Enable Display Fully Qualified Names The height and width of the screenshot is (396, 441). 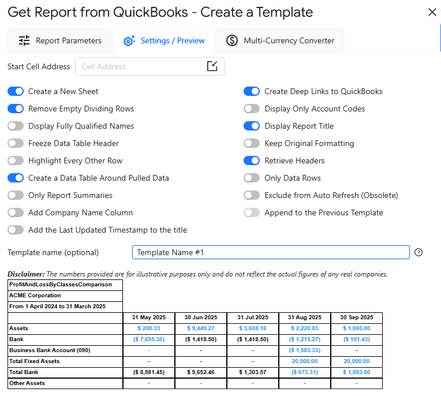[x=16, y=126]
